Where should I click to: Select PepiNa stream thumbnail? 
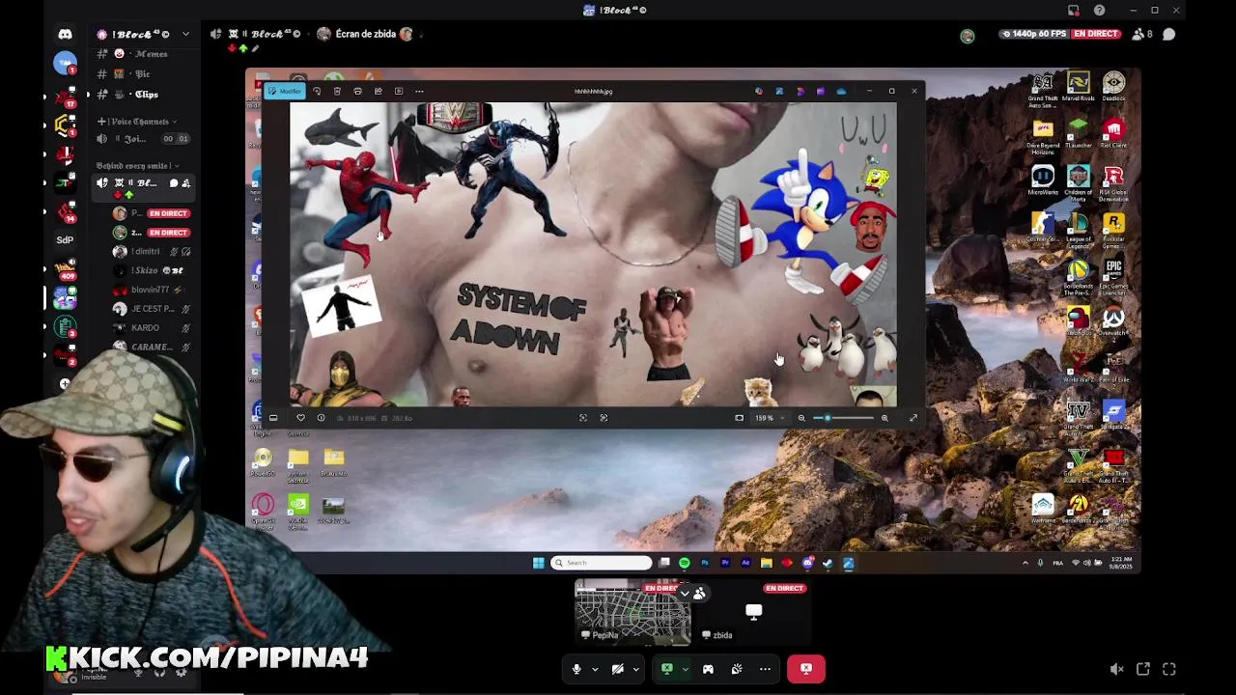pos(632,612)
